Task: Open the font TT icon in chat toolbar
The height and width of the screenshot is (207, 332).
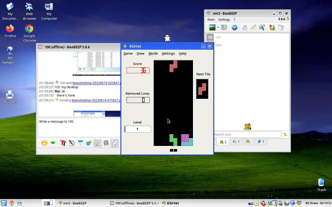Action: click(63, 143)
